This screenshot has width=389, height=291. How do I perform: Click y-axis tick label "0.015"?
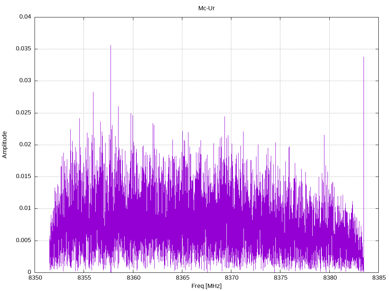click(24, 177)
